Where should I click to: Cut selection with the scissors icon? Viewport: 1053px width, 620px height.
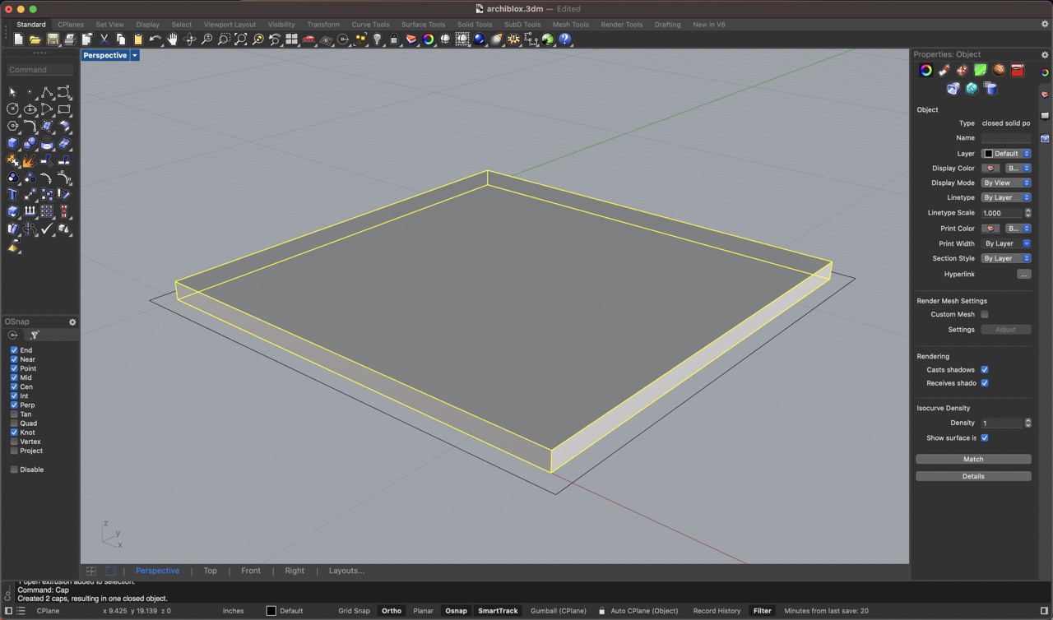(x=104, y=39)
